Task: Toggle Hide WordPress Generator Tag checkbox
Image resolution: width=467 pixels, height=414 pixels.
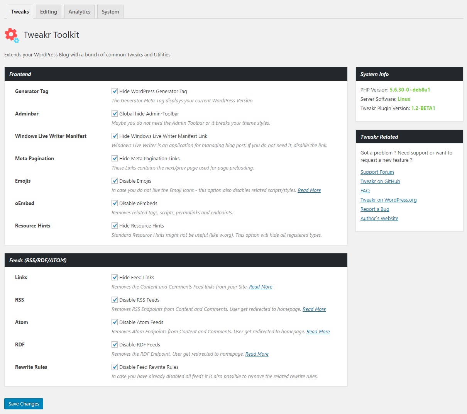Action: coord(115,91)
